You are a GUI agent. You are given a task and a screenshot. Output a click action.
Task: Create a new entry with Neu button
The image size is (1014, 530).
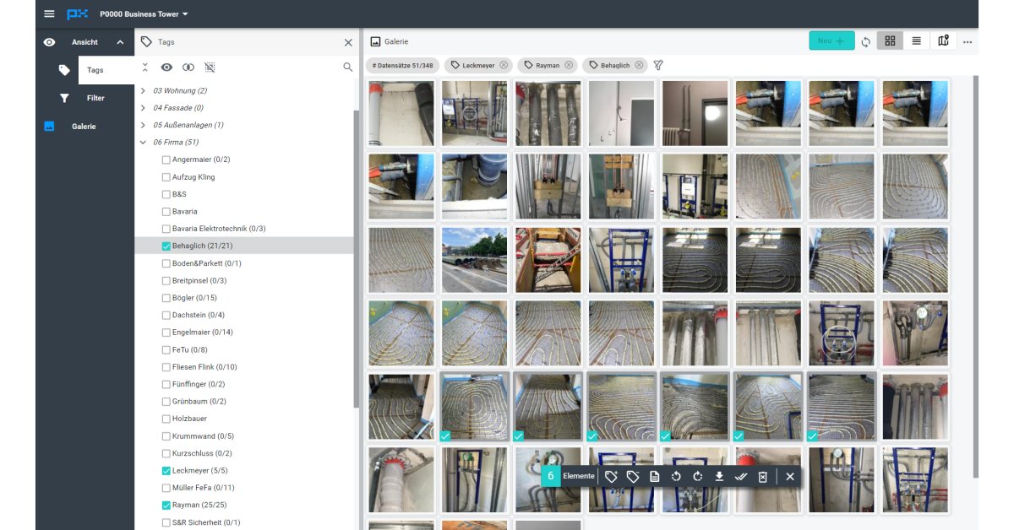(x=831, y=41)
